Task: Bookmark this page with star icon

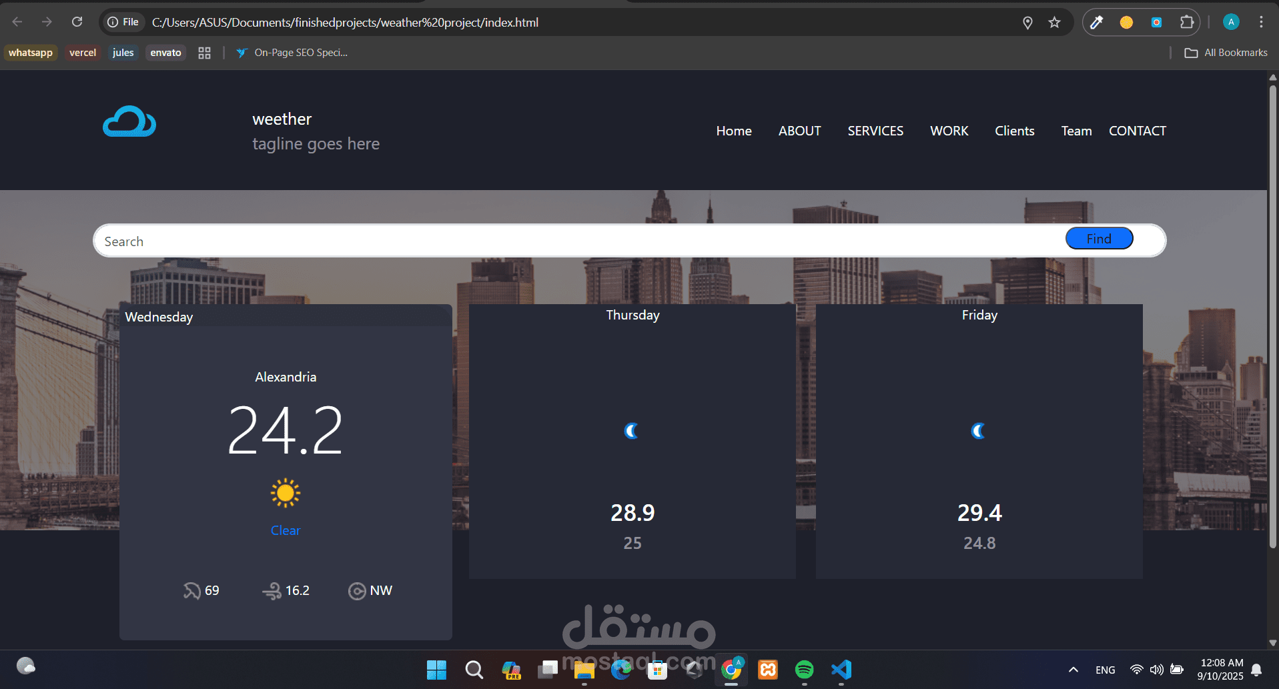Action: point(1054,23)
